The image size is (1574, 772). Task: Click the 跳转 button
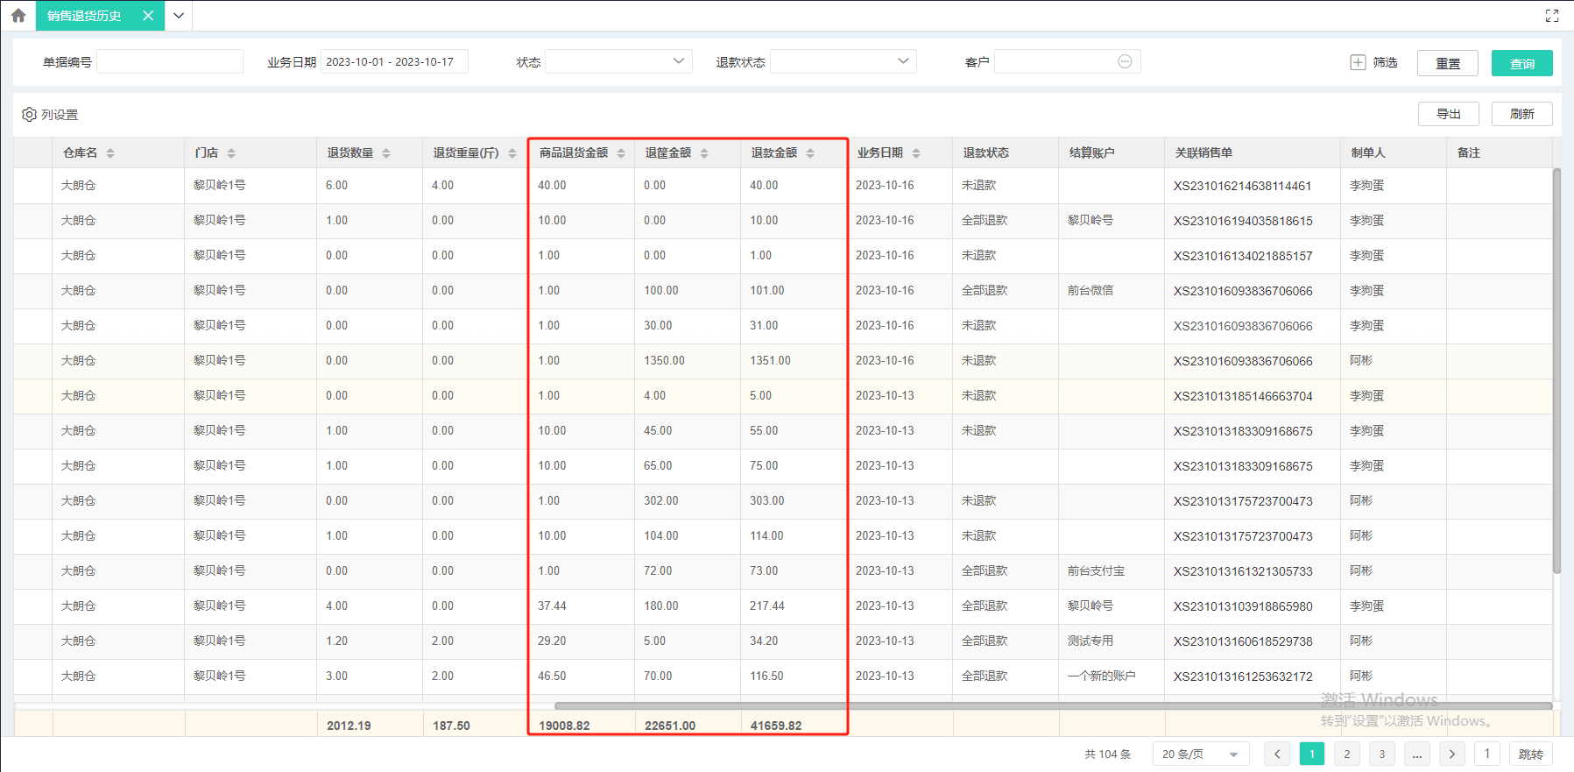pyautogui.click(x=1531, y=754)
